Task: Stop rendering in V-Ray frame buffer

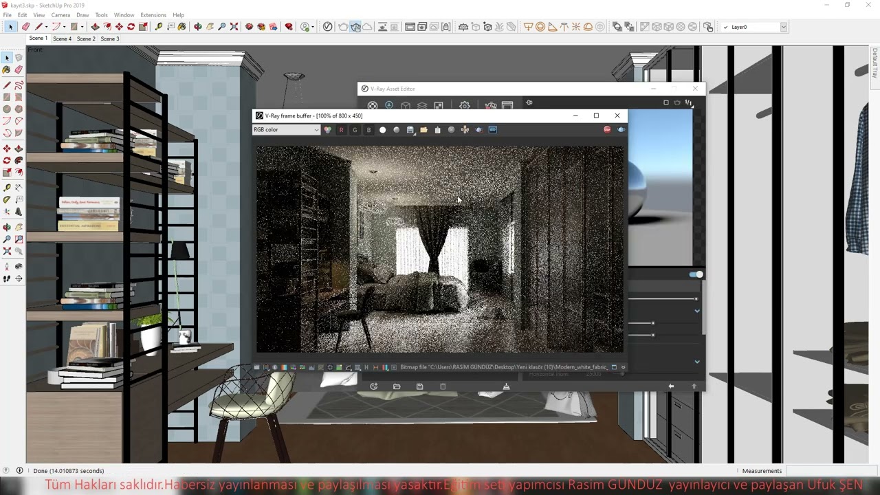Action: click(x=607, y=129)
